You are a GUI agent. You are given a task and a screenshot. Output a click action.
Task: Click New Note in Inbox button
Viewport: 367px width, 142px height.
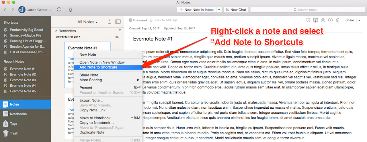pyautogui.click(x=196, y=10)
